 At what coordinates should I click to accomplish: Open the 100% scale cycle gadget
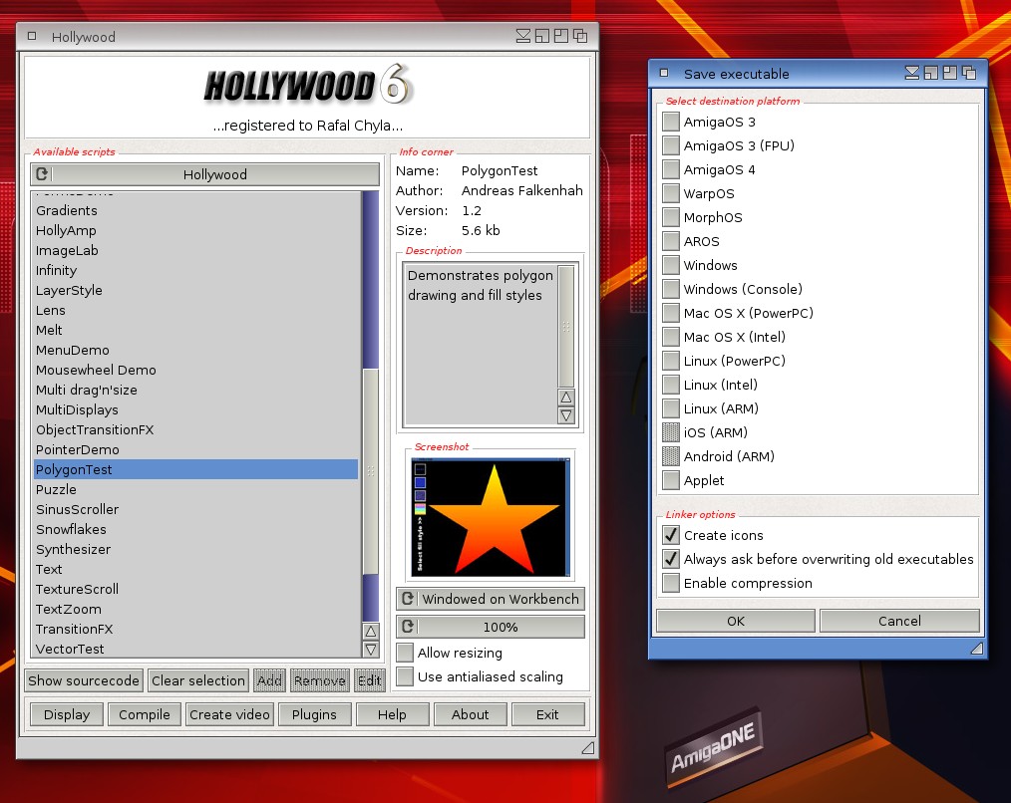point(491,627)
